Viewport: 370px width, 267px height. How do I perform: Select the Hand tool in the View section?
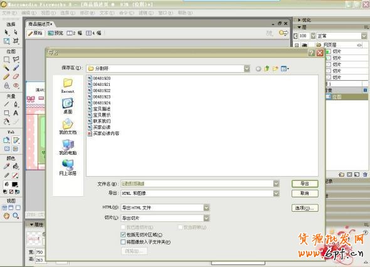[x=6, y=216]
